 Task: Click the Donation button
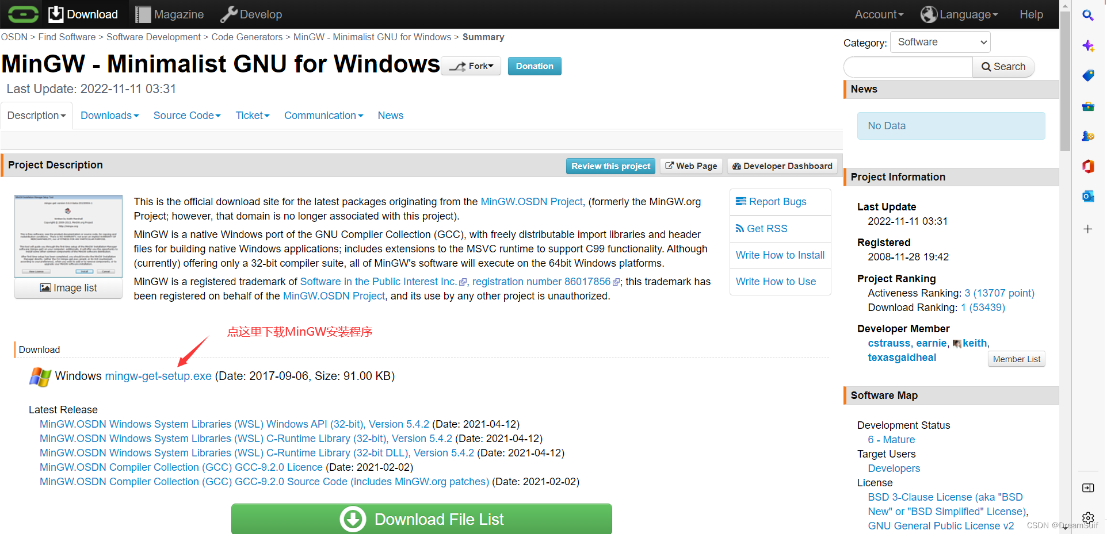point(535,66)
